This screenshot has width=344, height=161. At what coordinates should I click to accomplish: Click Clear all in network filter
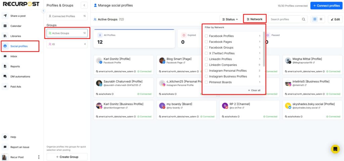[254, 90]
